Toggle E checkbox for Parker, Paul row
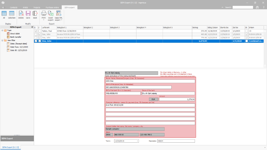The width and height of the screenshot is (267, 150). click(36, 31)
